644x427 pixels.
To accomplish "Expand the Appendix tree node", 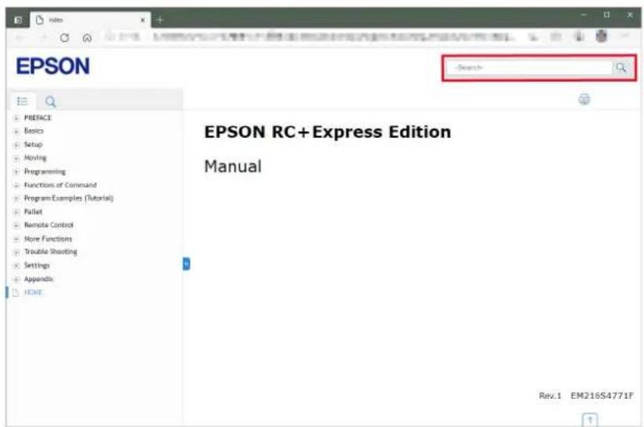I will [x=16, y=280].
